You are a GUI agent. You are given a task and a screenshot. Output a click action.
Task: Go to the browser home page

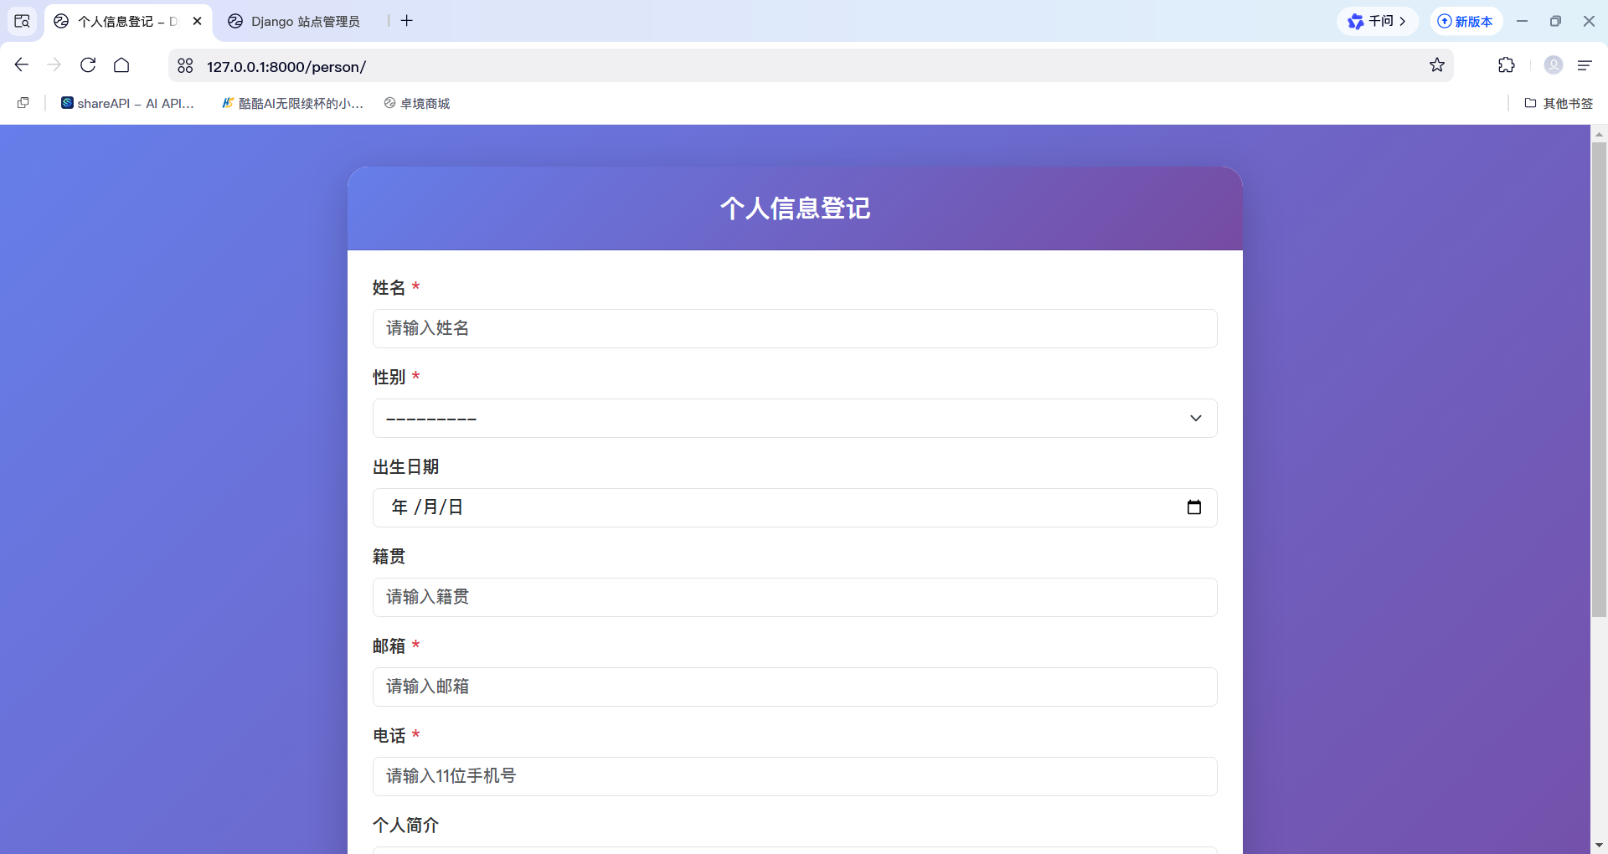tap(121, 65)
